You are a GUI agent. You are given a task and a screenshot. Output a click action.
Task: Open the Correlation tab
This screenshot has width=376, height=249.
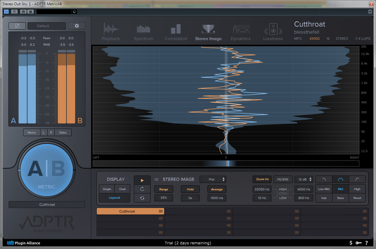tap(176, 32)
